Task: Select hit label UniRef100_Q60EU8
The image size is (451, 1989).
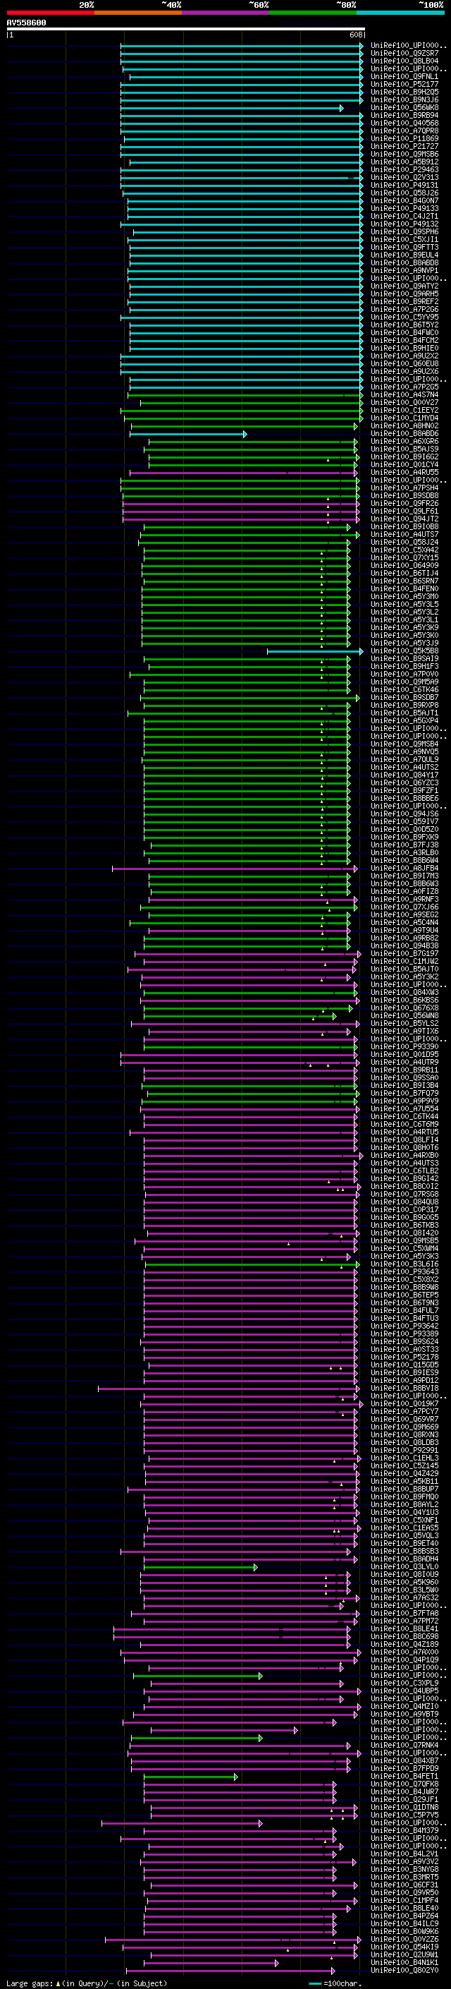Action: coord(404,365)
